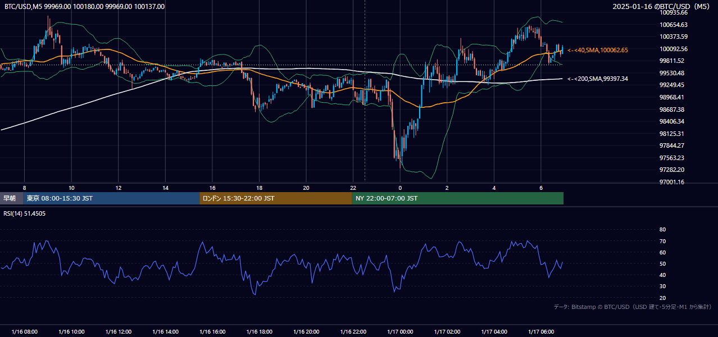Click price axis label 97001.16
Image resolution: width=718 pixels, height=337 pixels.
tap(672, 182)
